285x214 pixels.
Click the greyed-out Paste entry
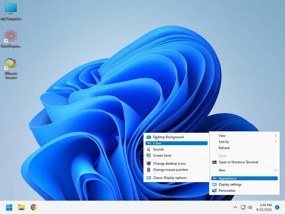244,156
